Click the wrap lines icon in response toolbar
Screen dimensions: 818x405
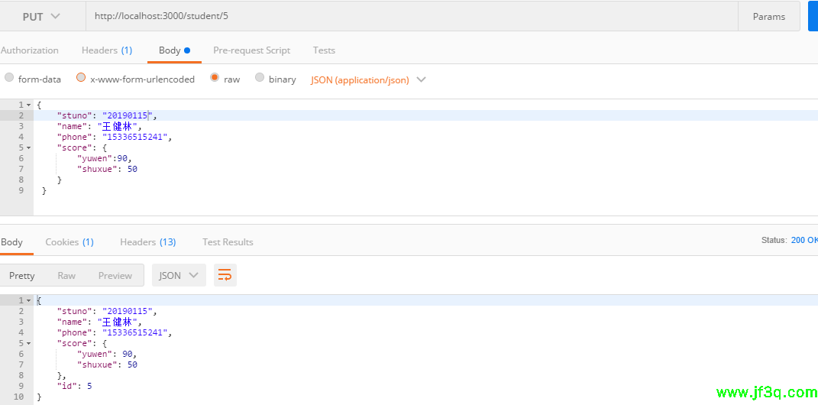(x=225, y=275)
